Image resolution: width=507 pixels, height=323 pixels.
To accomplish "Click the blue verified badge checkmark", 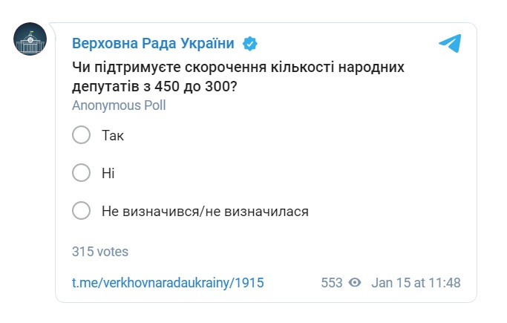I will coord(251,43).
